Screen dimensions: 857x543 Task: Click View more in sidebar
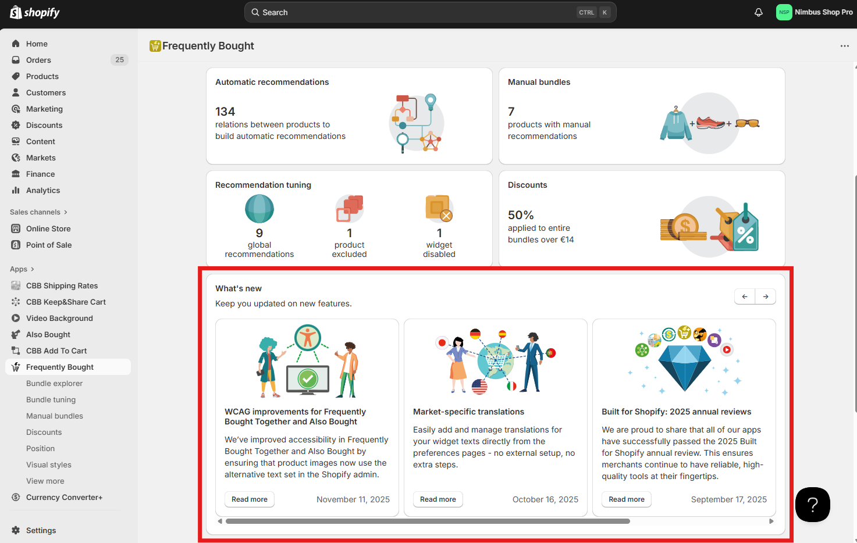[45, 481]
